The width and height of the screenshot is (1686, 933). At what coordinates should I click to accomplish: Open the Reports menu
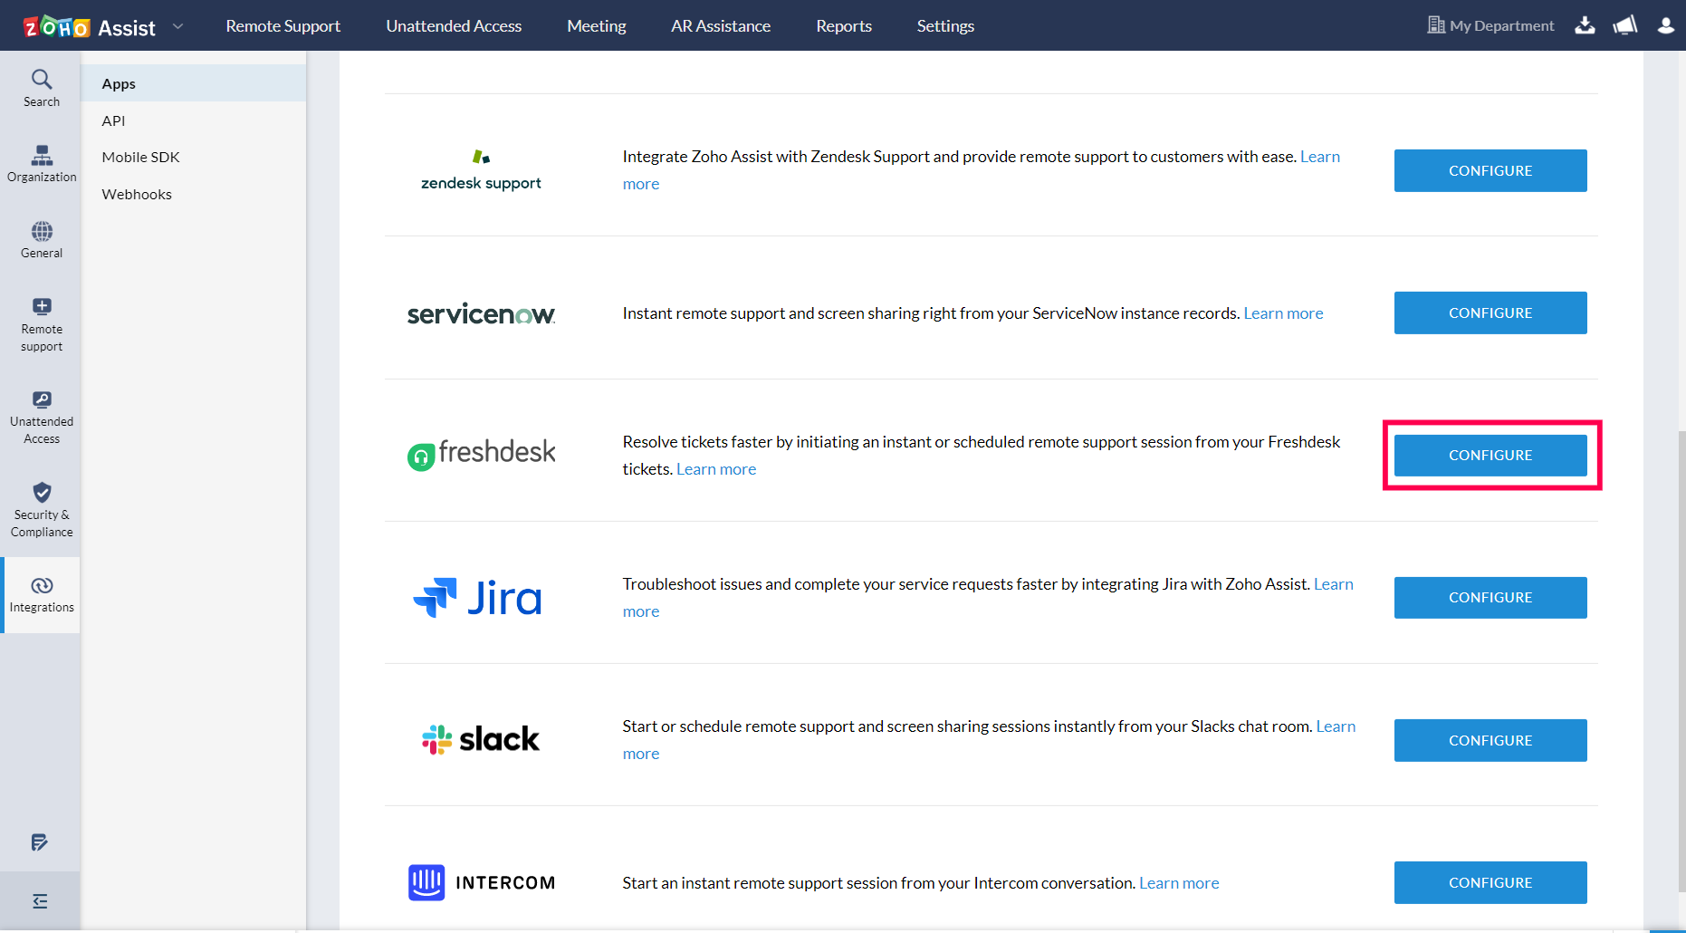tap(843, 26)
